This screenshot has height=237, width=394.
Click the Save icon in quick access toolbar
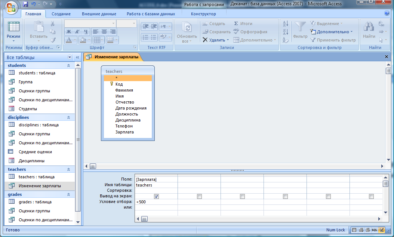[25, 4]
